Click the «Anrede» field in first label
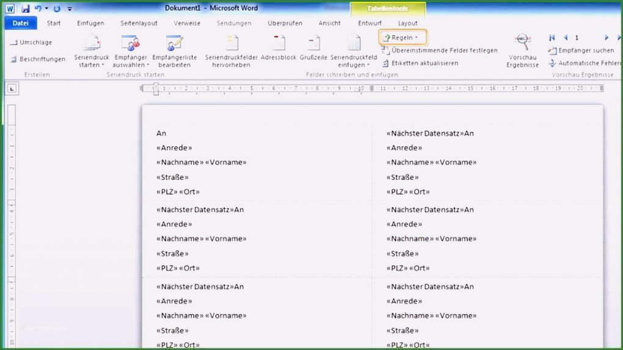Screen dimensions: 623x350 click(x=174, y=148)
